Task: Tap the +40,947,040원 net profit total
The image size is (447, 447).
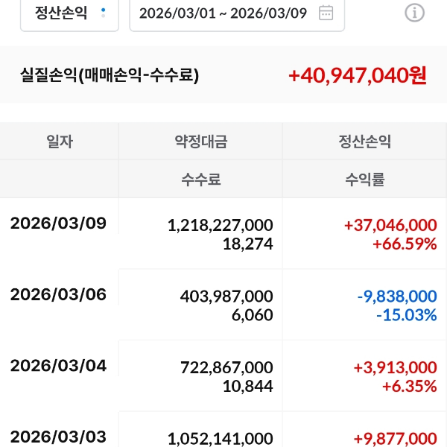Action: click(x=357, y=75)
